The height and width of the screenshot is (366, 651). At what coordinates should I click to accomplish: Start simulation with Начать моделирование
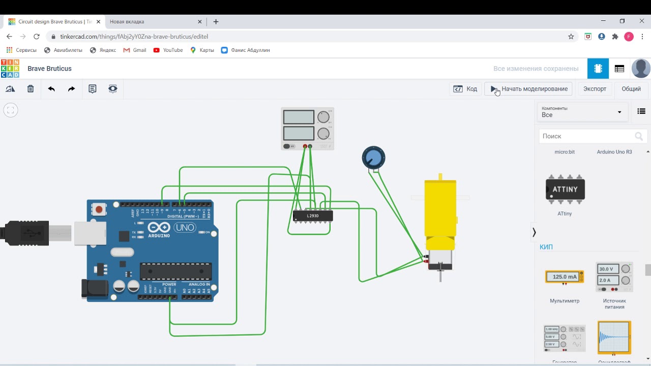click(x=528, y=89)
